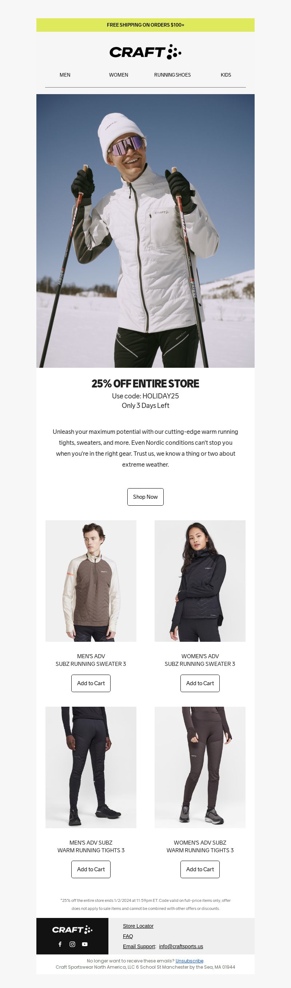The width and height of the screenshot is (291, 988).
Task: Open the WOMEN navigation item
Action: tap(119, 75)
